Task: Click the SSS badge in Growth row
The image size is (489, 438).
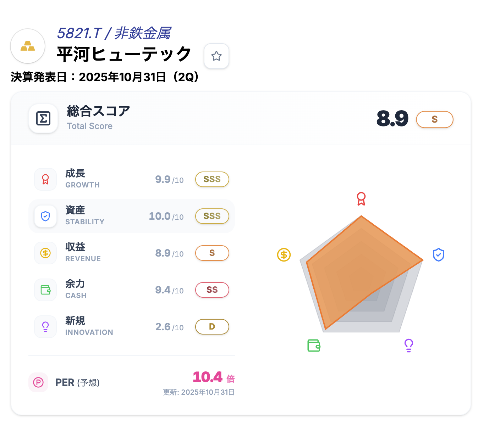Action: pyautogui.click(x=212, y=179)
